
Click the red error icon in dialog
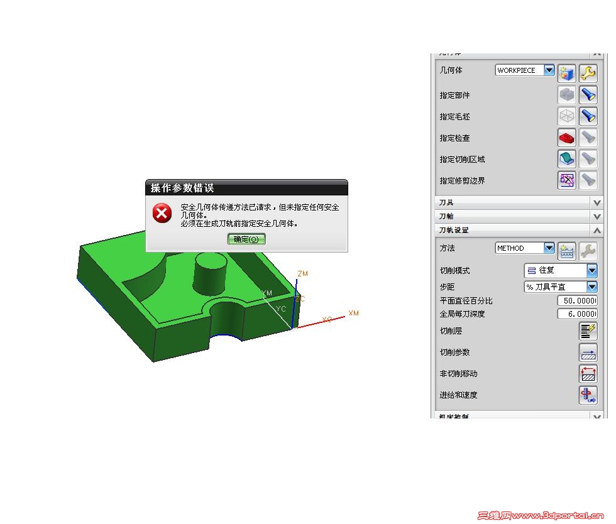click(162, 213)
